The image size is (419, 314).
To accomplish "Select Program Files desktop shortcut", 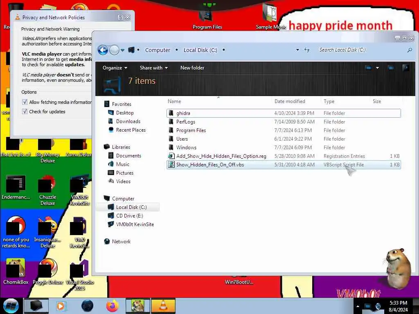I will (x=207, y=16).
